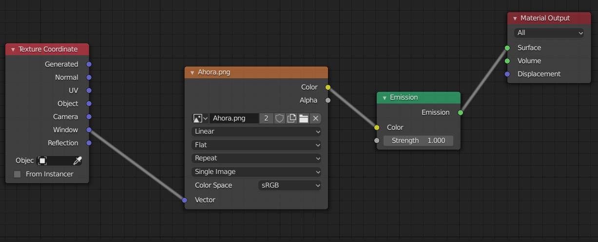
Task: Adjust the Emission Strength field
Action: coord(418,140)
